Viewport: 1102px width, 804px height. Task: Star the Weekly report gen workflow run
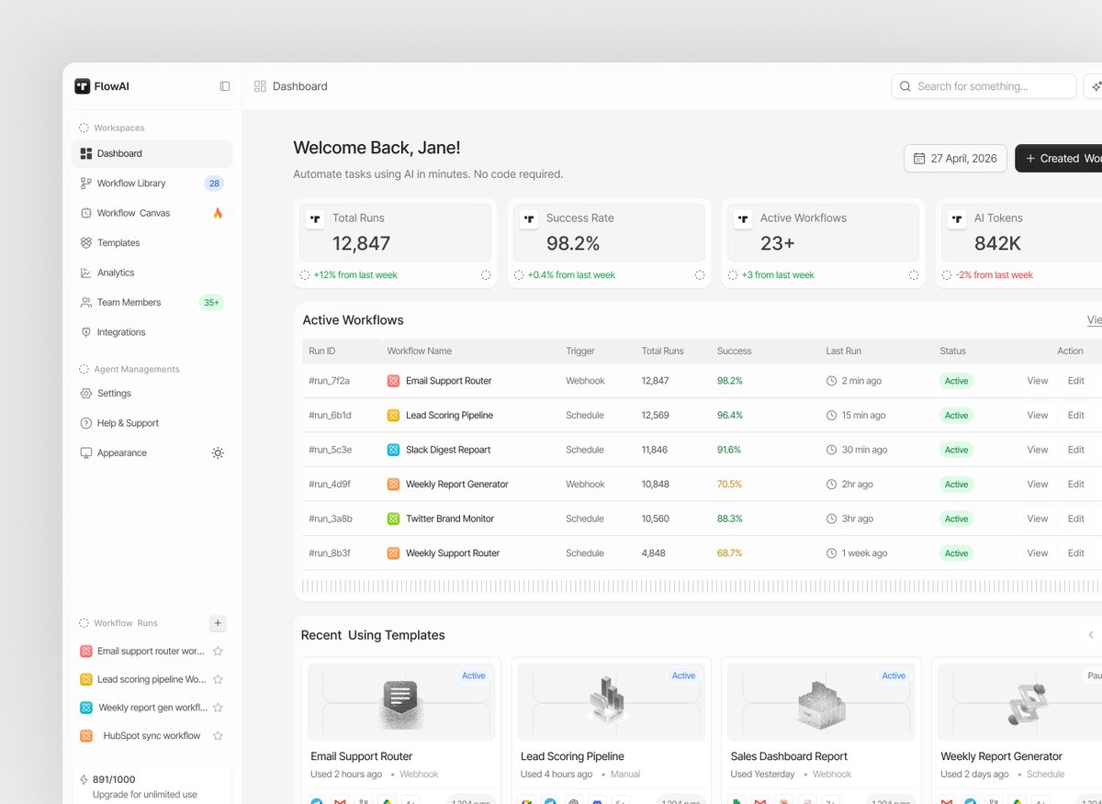[x=218, y=709]
